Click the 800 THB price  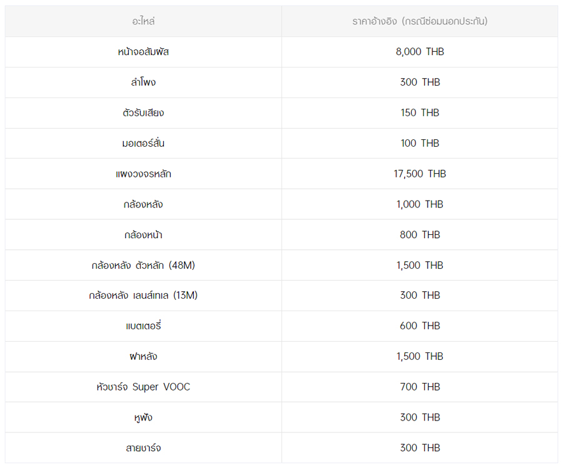(420, 235)
